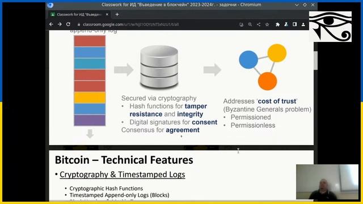Click the 'Permissionless' bullet
The image size is (363, 204).
tap(253, 125)
